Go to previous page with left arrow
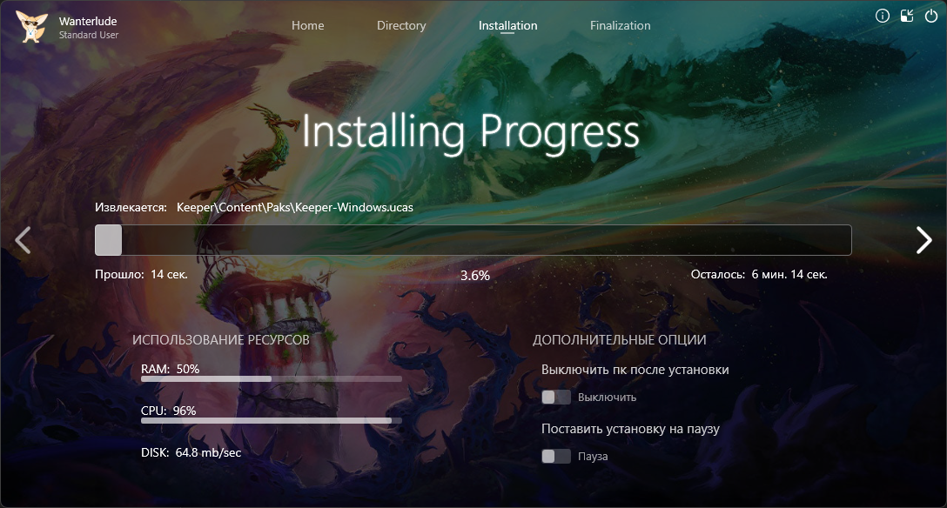The height and width of the screenshot is (508, 947). [x=23, y=240]
